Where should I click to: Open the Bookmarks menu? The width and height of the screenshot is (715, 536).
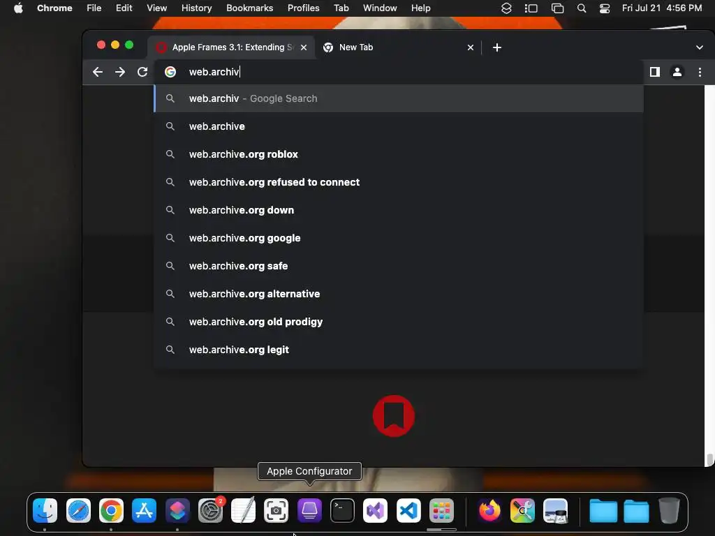[249, 8]
